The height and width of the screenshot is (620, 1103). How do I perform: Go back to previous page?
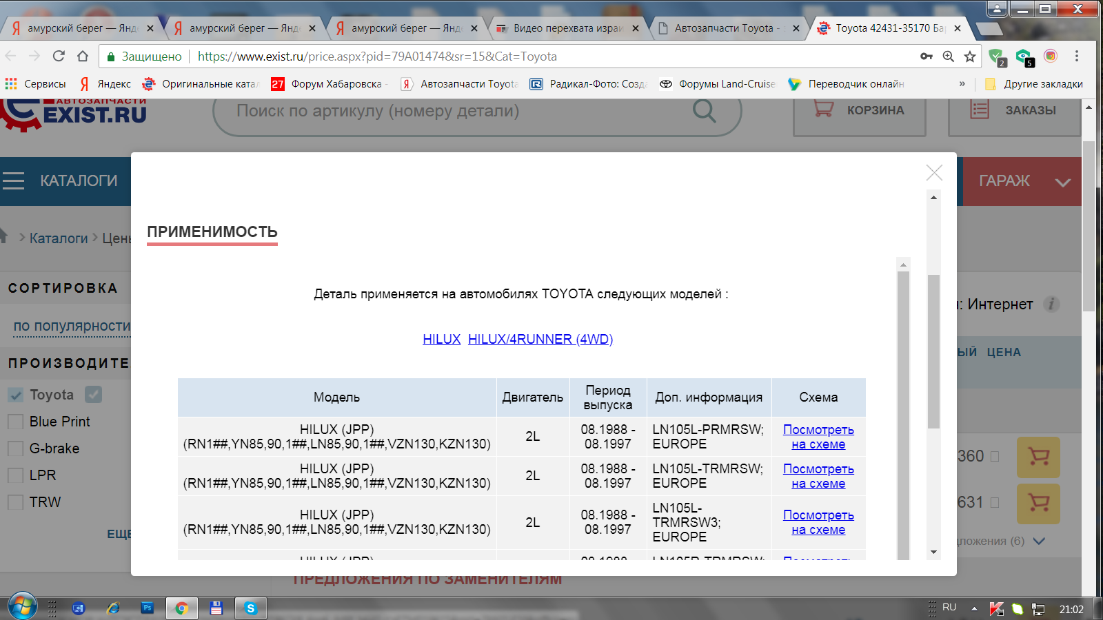[11, 56]
